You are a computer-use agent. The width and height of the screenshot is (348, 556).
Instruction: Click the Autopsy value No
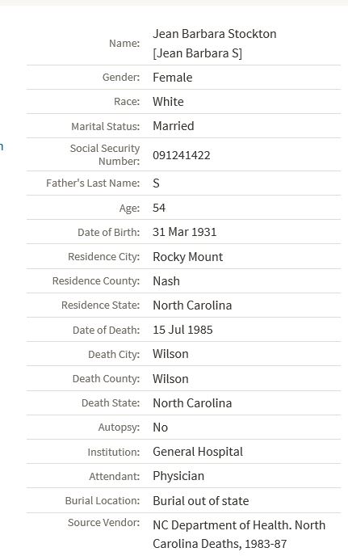[x=160, y=428]
